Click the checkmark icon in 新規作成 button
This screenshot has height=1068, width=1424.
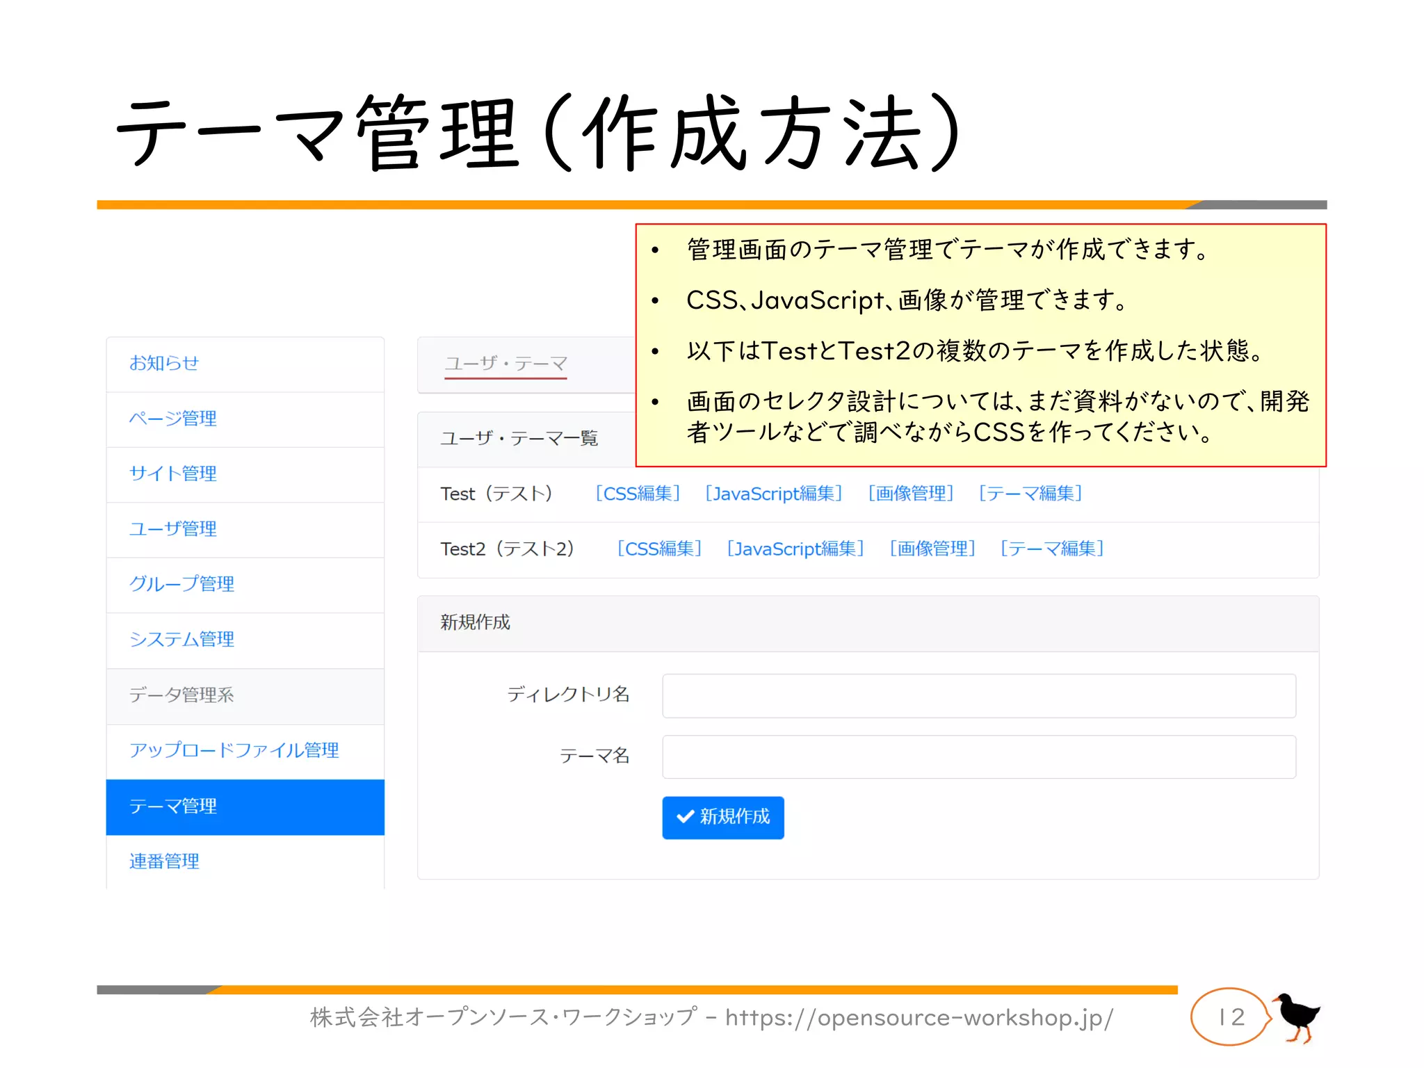point(686,817)
